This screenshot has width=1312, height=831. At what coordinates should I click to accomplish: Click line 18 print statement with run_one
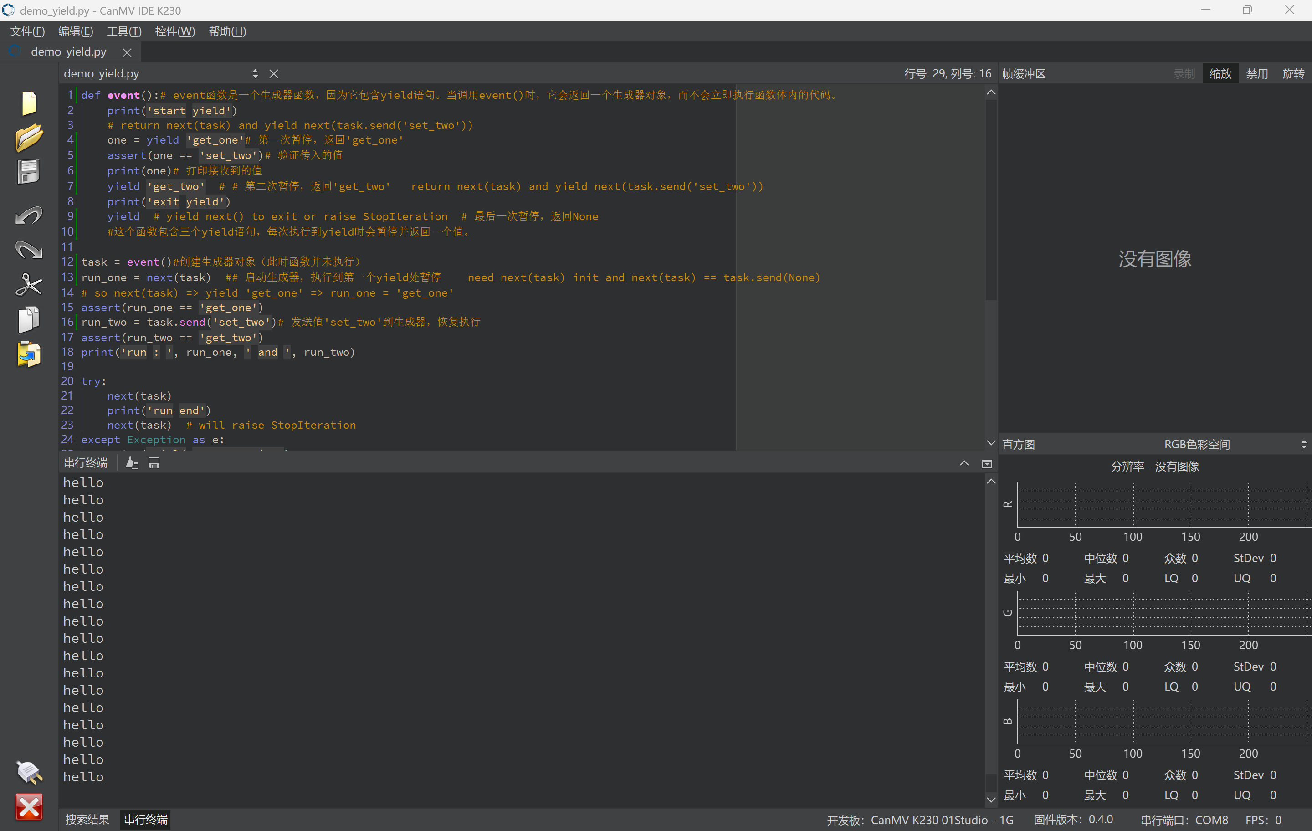[218, 353]
